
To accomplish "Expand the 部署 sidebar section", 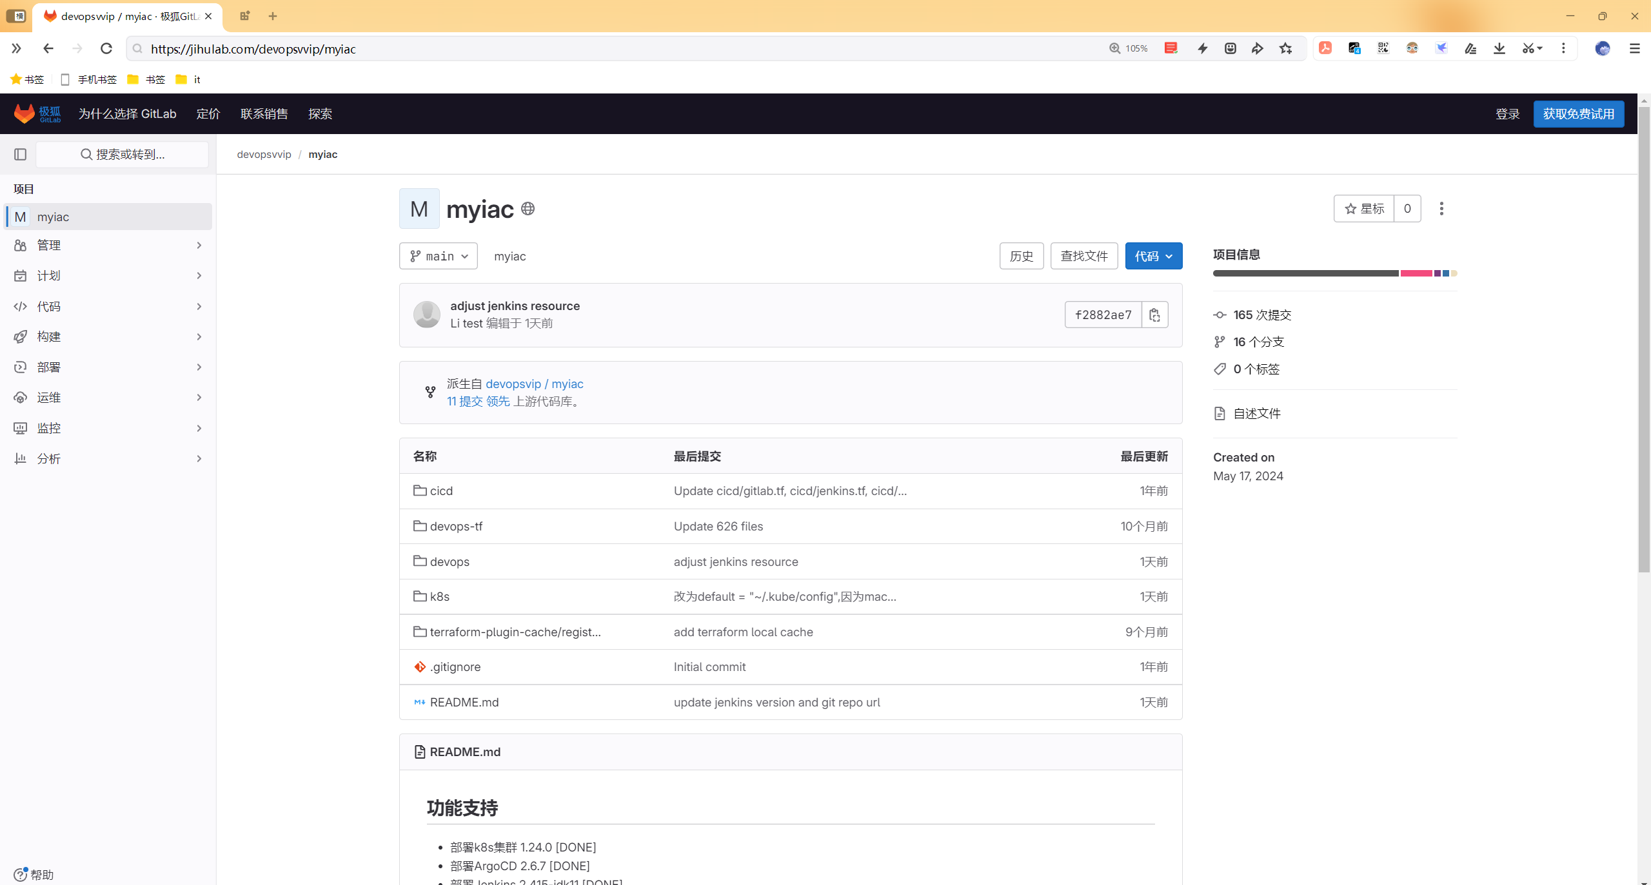I will point(108,367).
